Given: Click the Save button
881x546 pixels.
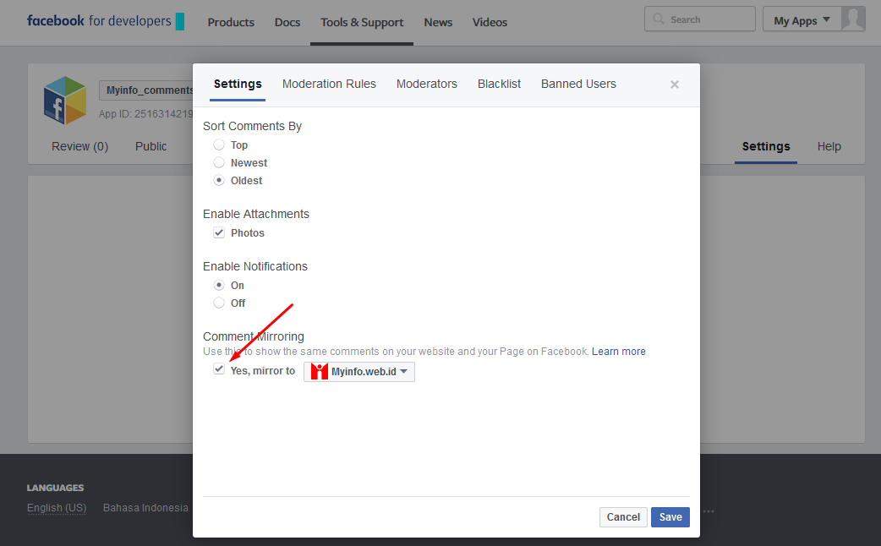Looking at the screenshot, I should tap(670, 517).
